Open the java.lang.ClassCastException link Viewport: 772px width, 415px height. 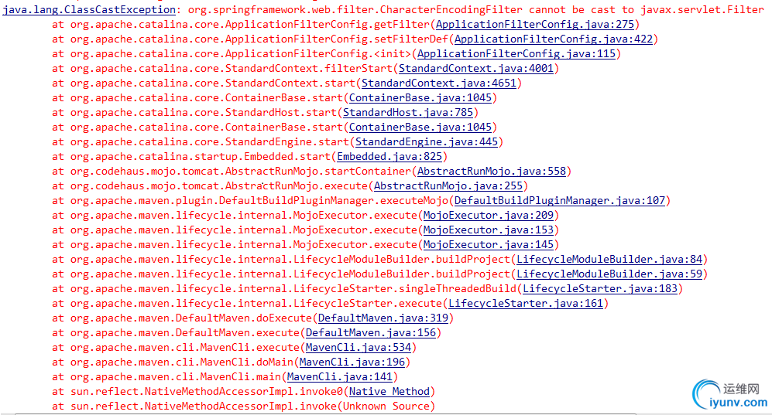[x=89, y=9]
